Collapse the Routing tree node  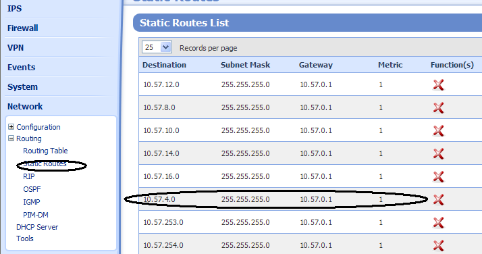(x=11, y=138)
